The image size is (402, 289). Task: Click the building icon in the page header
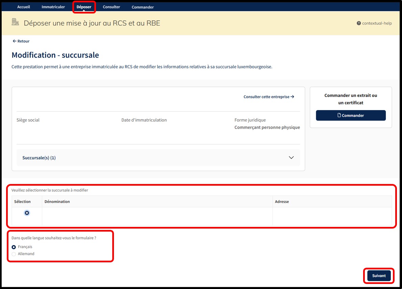tap(16, 22)
